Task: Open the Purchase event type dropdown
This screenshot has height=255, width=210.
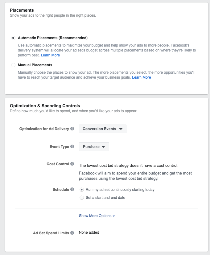Action: click(94, 147)
